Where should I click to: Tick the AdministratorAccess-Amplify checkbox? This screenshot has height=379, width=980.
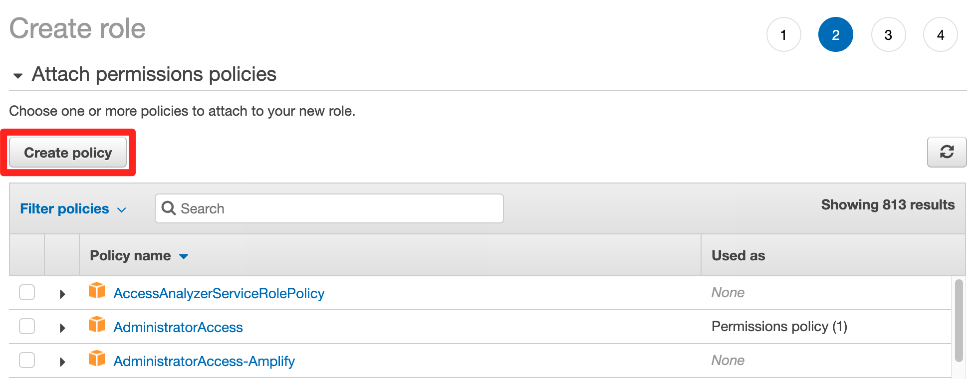(x=27, y=360)
